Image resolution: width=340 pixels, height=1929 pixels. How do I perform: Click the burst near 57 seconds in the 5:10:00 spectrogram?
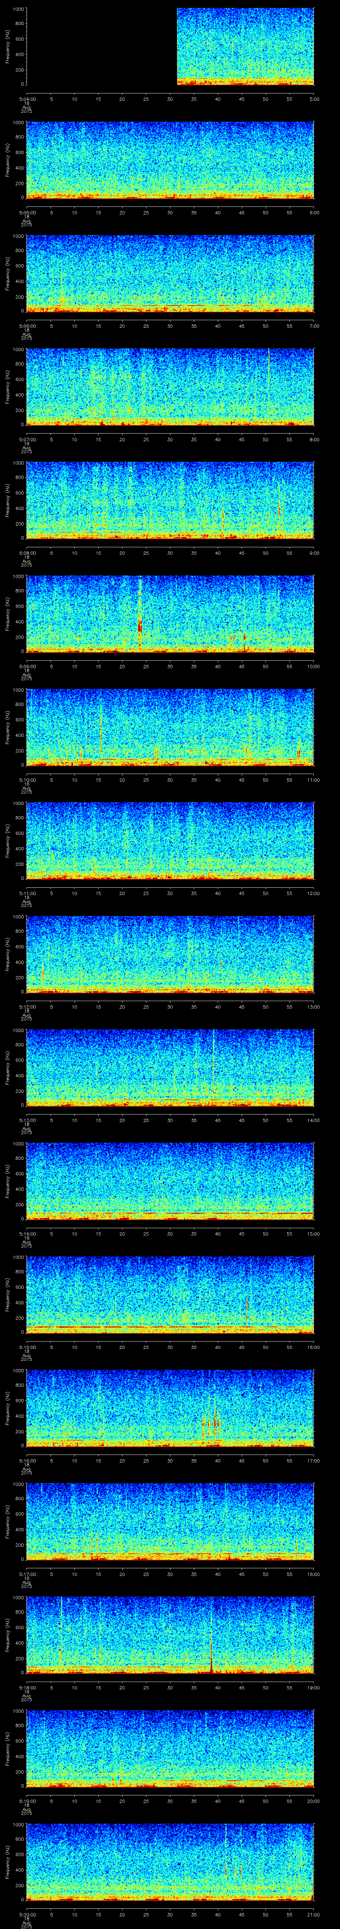pyautogui.click(x=299, y=750)
